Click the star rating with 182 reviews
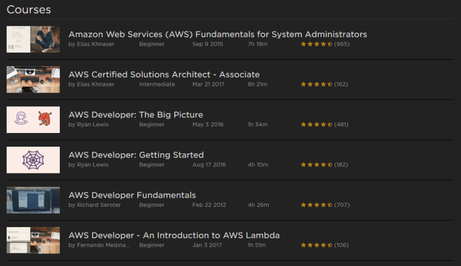 (317, 165)
